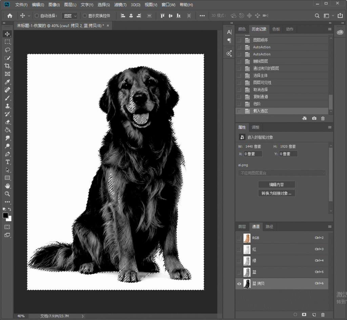347x320 pixels.
Task: Delete current channel trash icon
Action: 323,315
